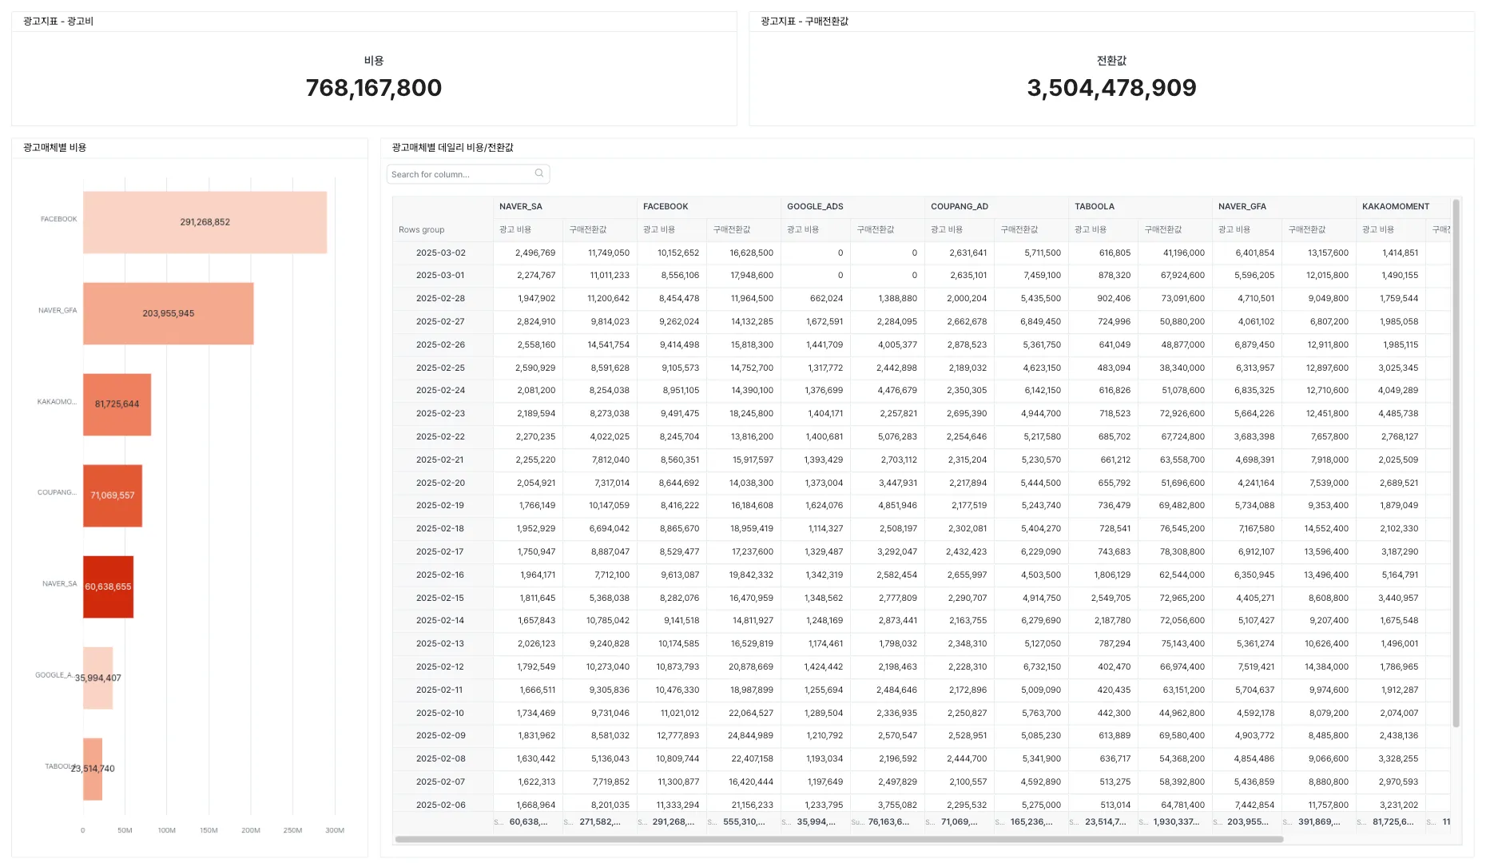Click the total 비용 value 768,167,800
Screen dimensions: 1486x863
click(374, 88)
